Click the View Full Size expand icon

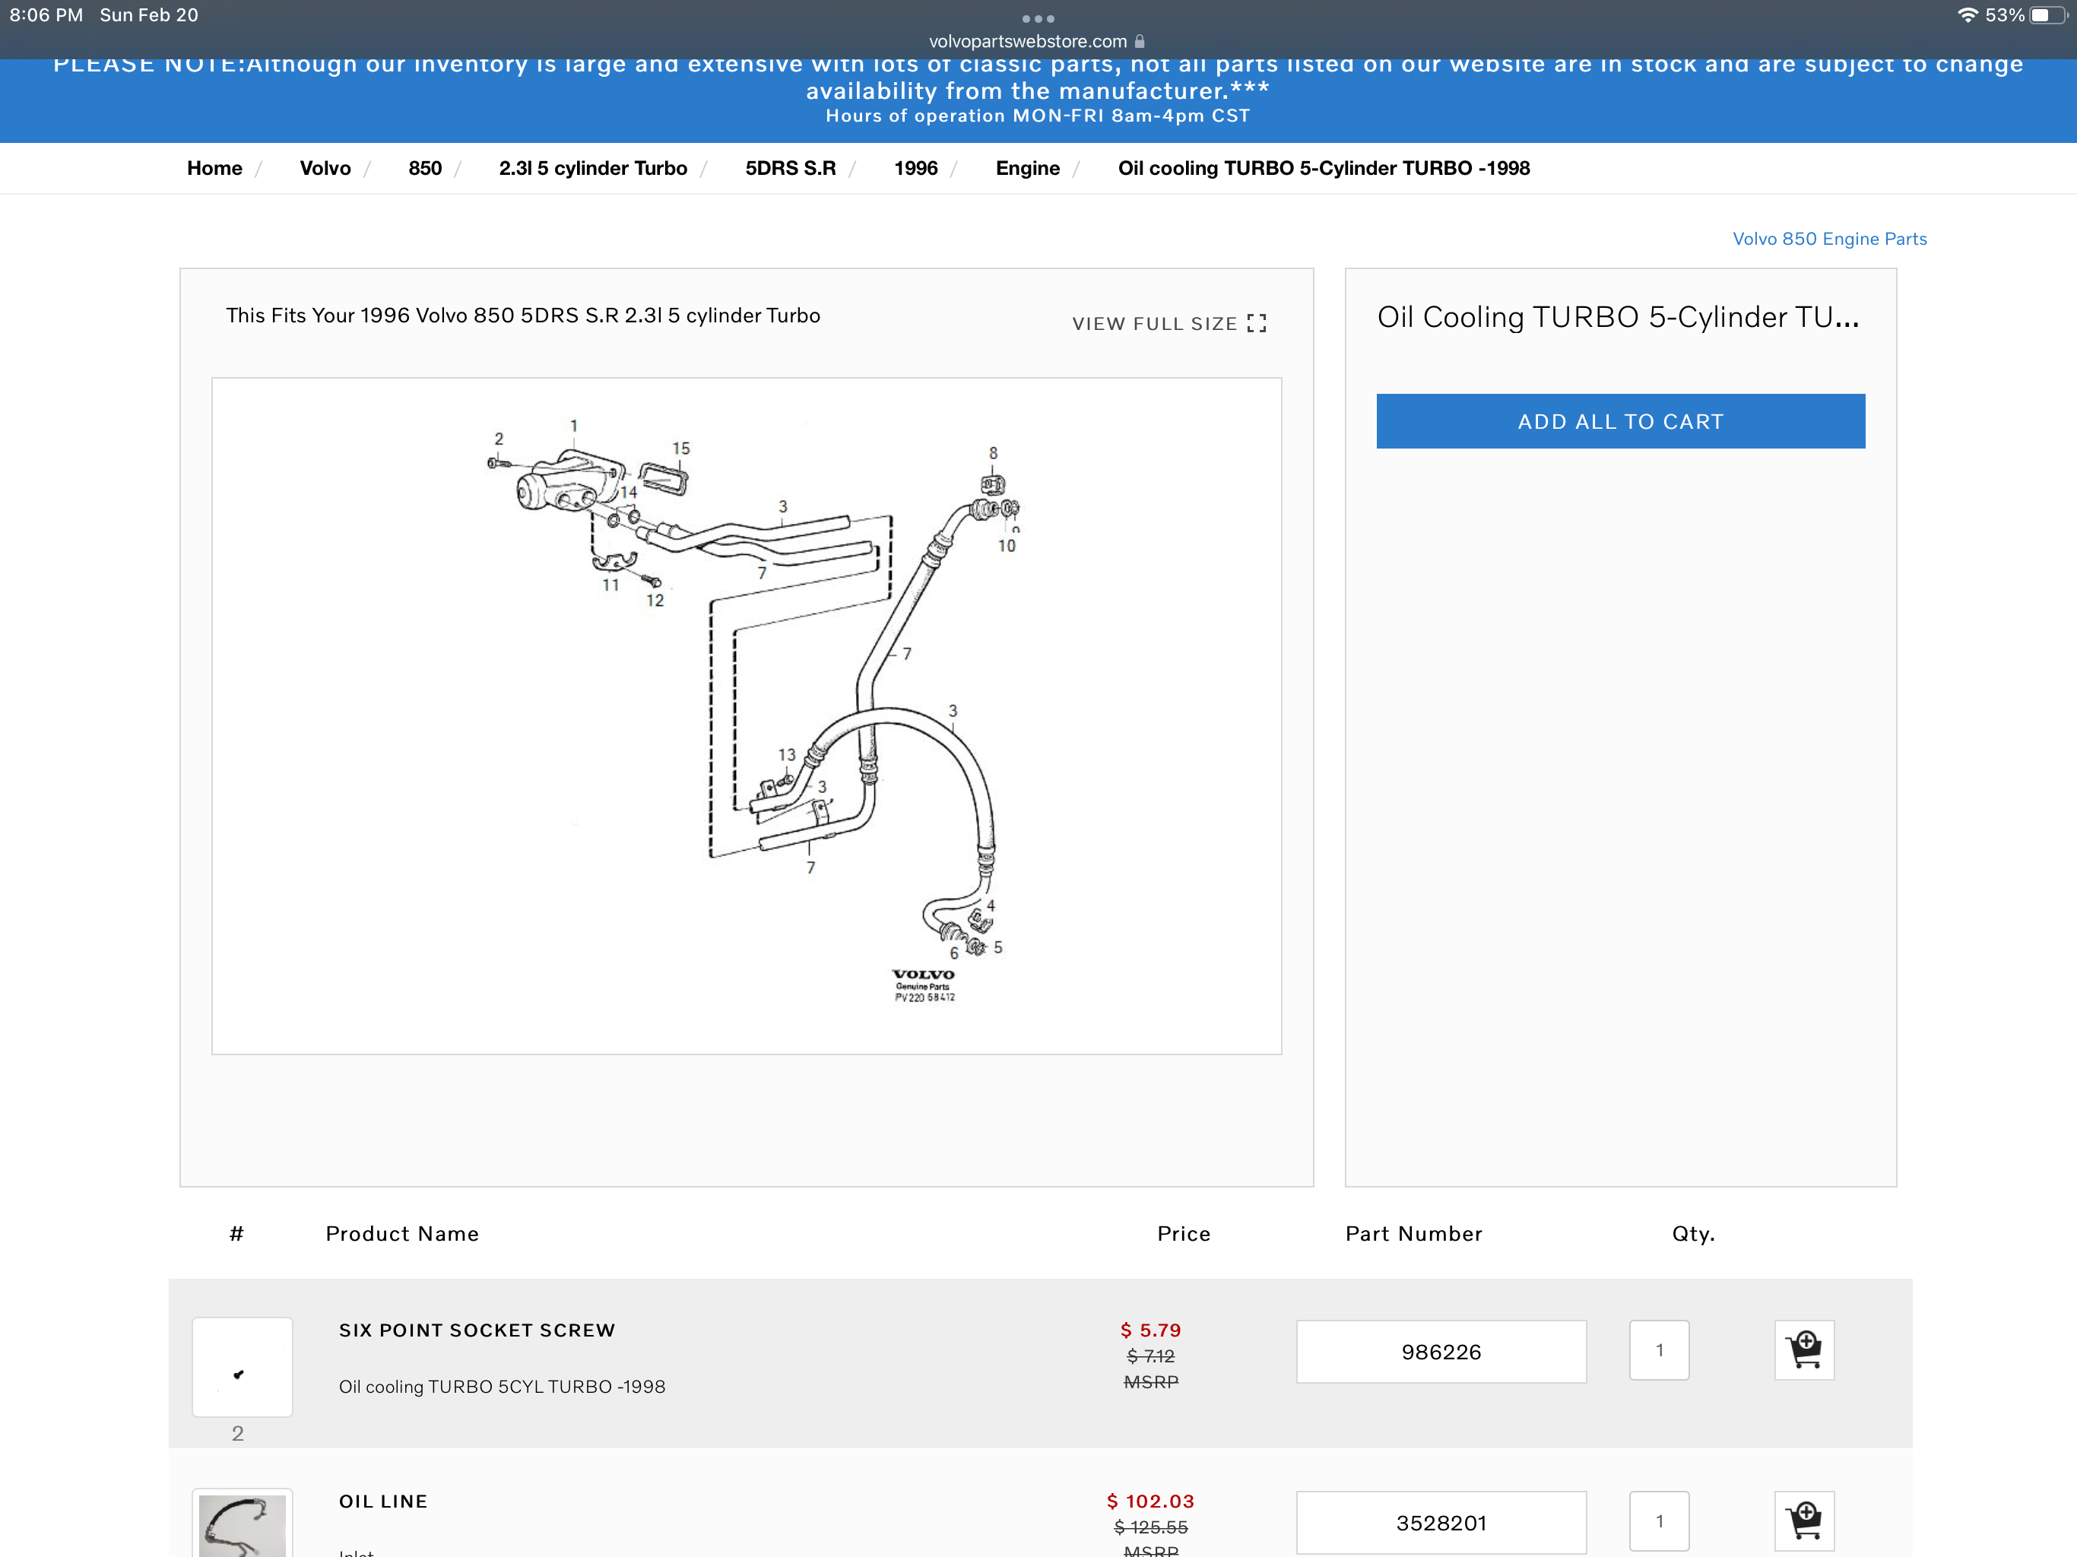[x=1257, y=323]
